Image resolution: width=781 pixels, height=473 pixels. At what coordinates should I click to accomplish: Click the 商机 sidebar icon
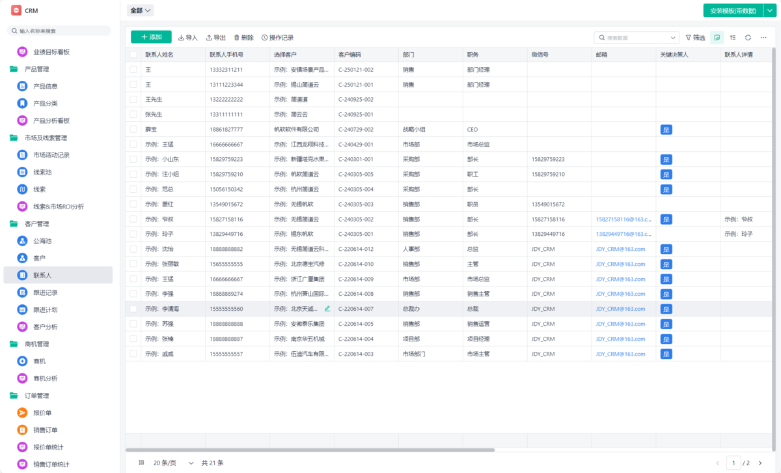point(22,361)
